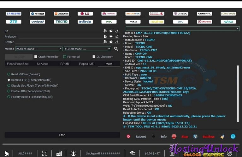Expand the dropdown above the log panel
The image size is (242, 157).
click(x=183, y=29)
